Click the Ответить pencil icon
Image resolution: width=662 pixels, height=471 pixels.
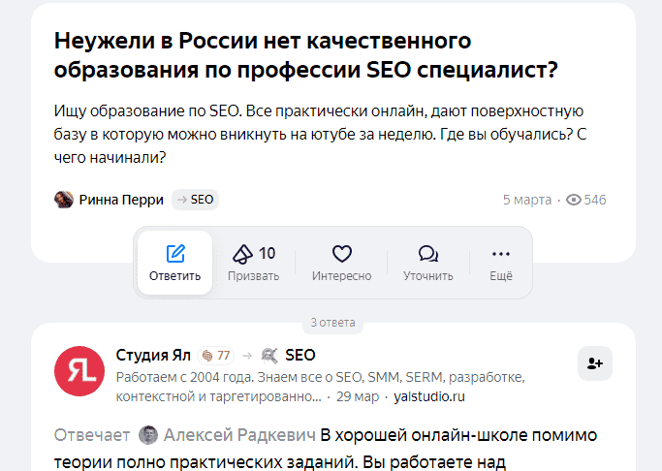tap(175, 254)
